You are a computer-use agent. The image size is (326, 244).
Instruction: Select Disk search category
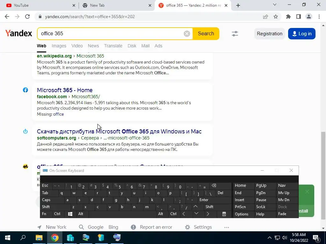point(132,46)
